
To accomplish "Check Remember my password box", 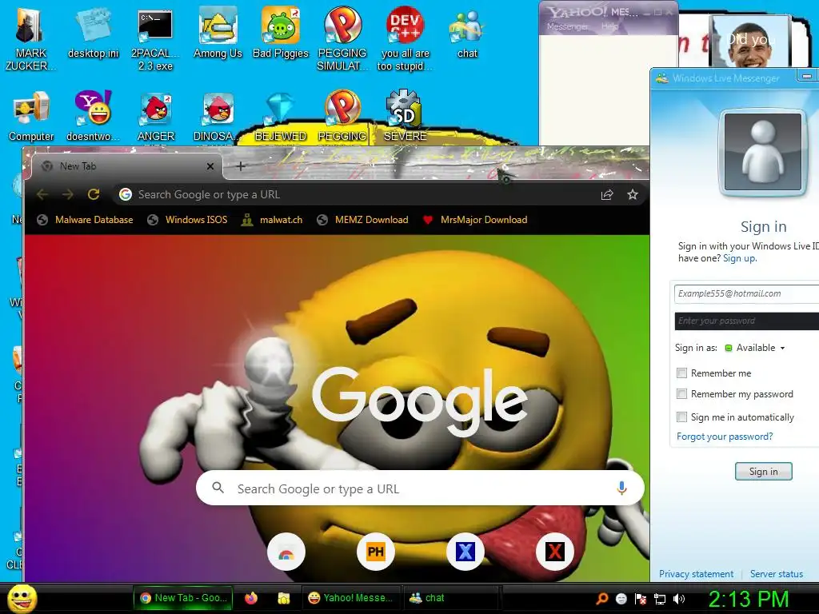I will (x=681, y=393).
